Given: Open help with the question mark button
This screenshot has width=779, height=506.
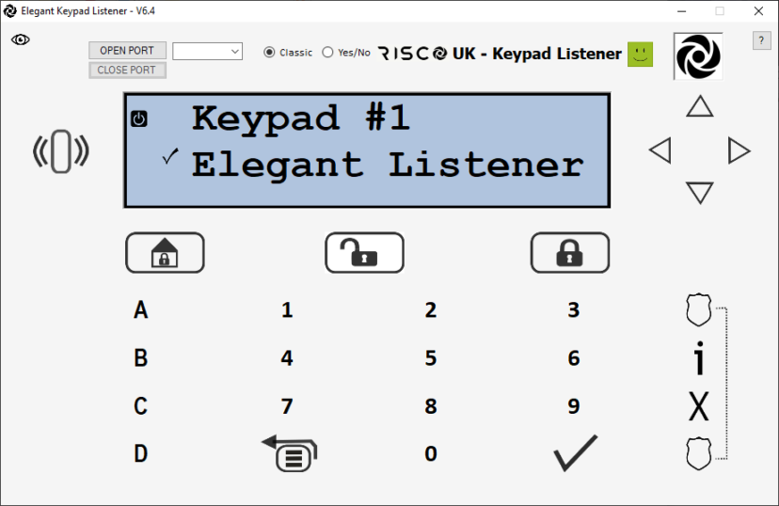Looking at the screenshot, I should pos(761,40).
